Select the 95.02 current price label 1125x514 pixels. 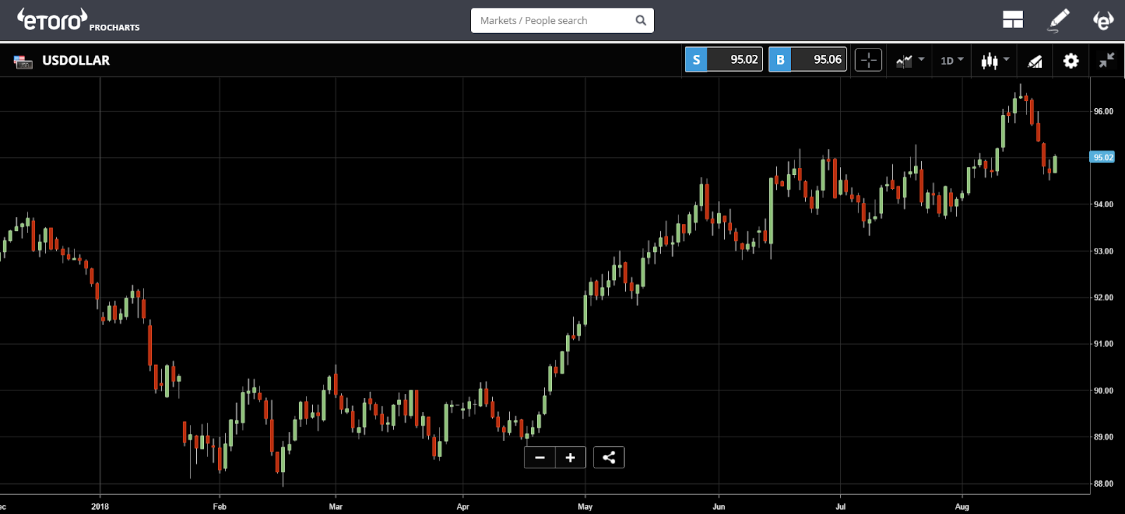click(x=1102, y=157)
